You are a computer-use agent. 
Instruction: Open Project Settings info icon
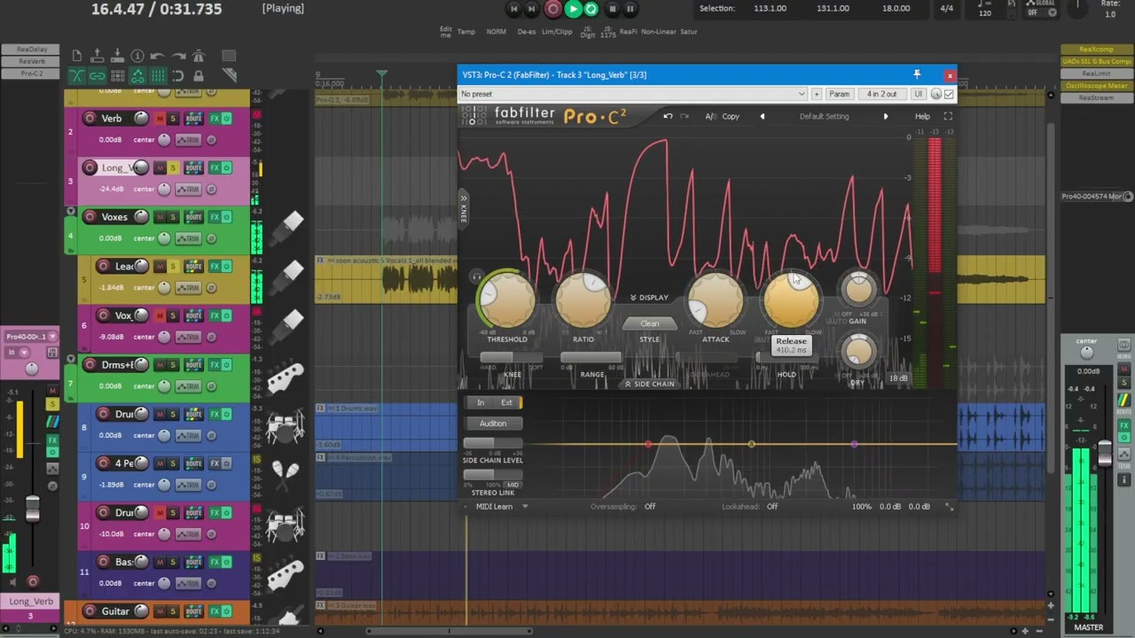tap(137, 56)
